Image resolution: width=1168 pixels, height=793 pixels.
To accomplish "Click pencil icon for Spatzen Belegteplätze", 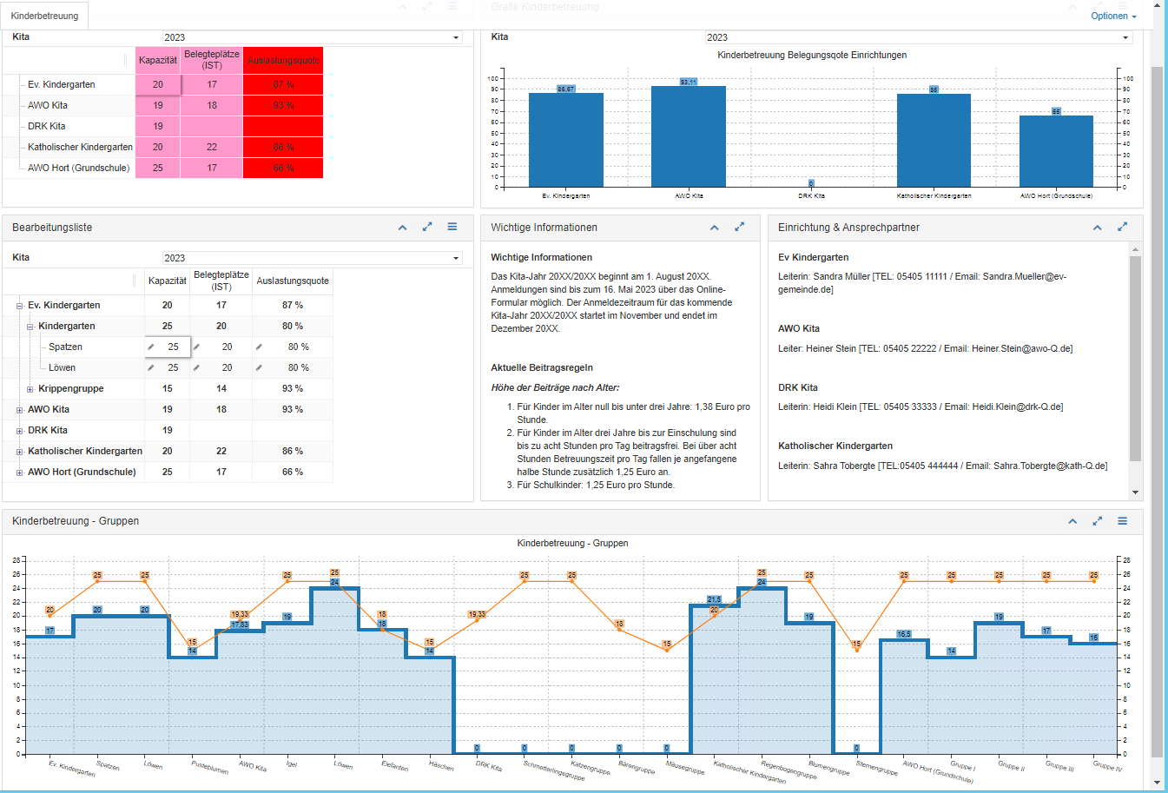I will [197, 347].
